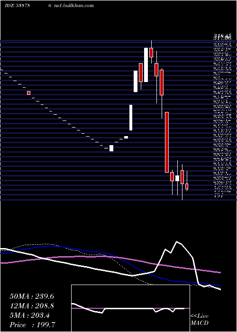This screenshot has height=332, width=237.
Task: Select the 5MA : 203.4 readout
Action: coord(29,315)
